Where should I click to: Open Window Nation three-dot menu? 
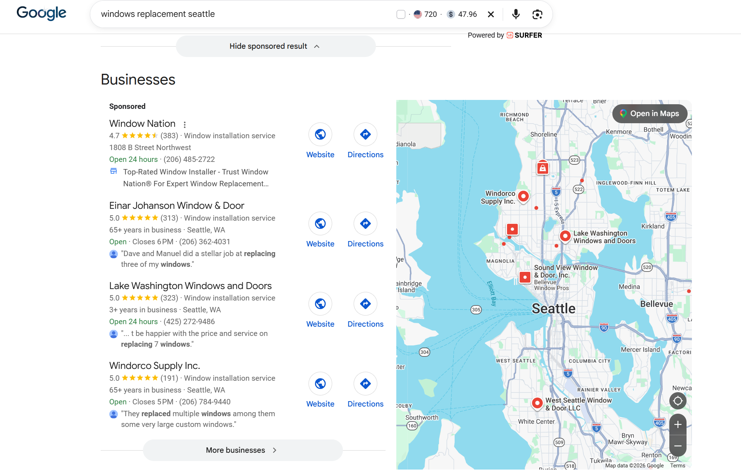coord(185,125)
